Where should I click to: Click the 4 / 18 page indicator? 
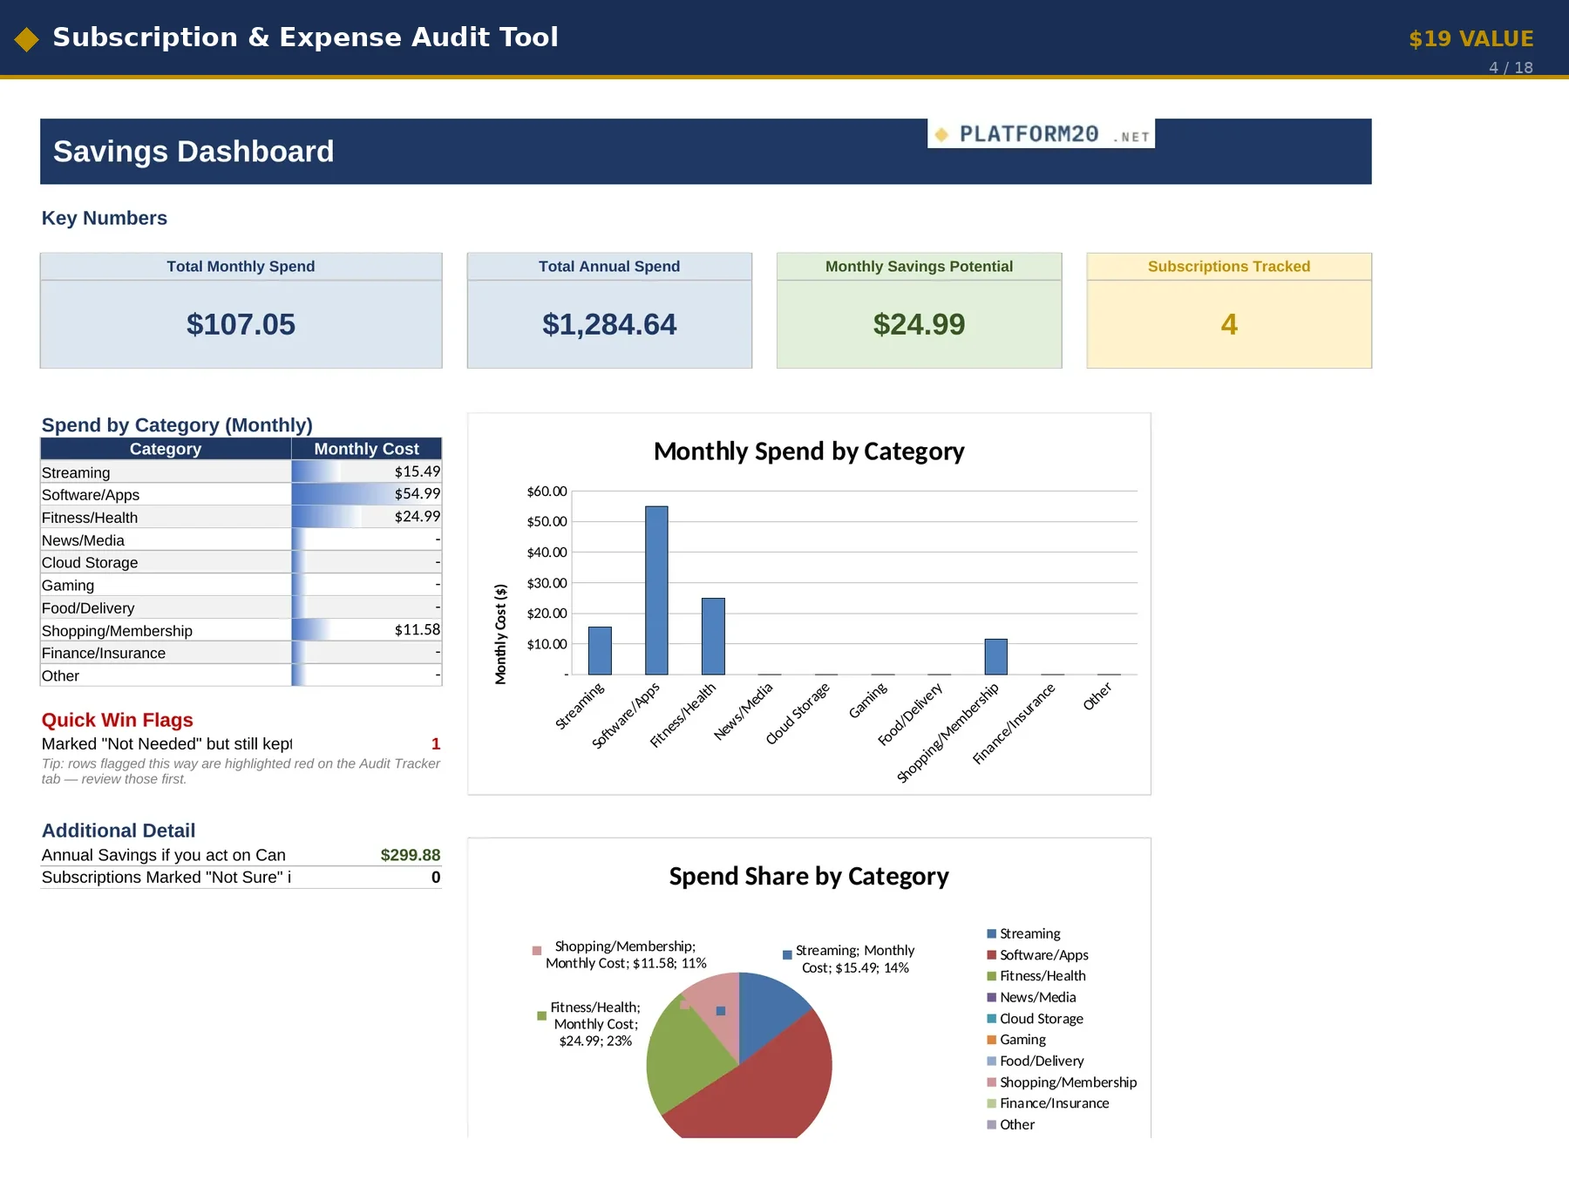coord(1511,68)
